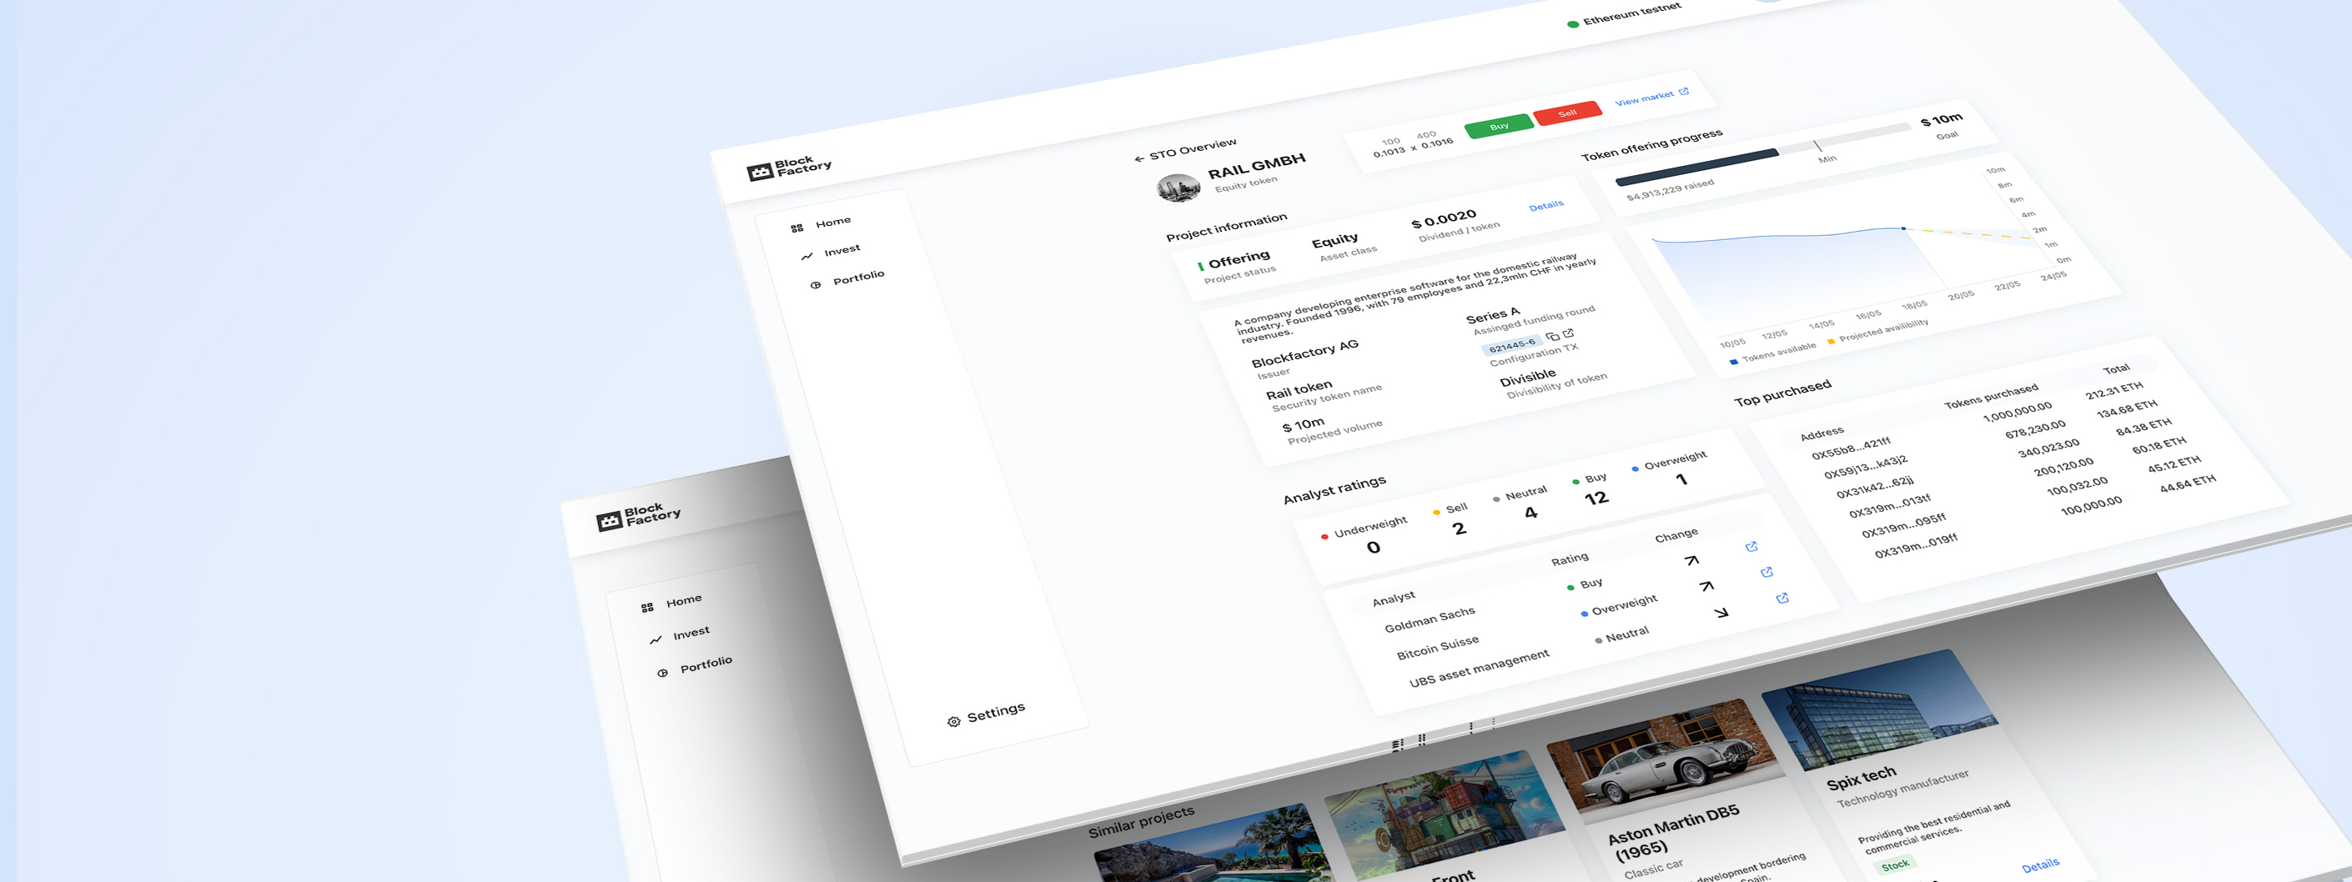Go back via the STO Overview arrow
The width and height of the screenshot is (2352, 882).
point(1138,159)
